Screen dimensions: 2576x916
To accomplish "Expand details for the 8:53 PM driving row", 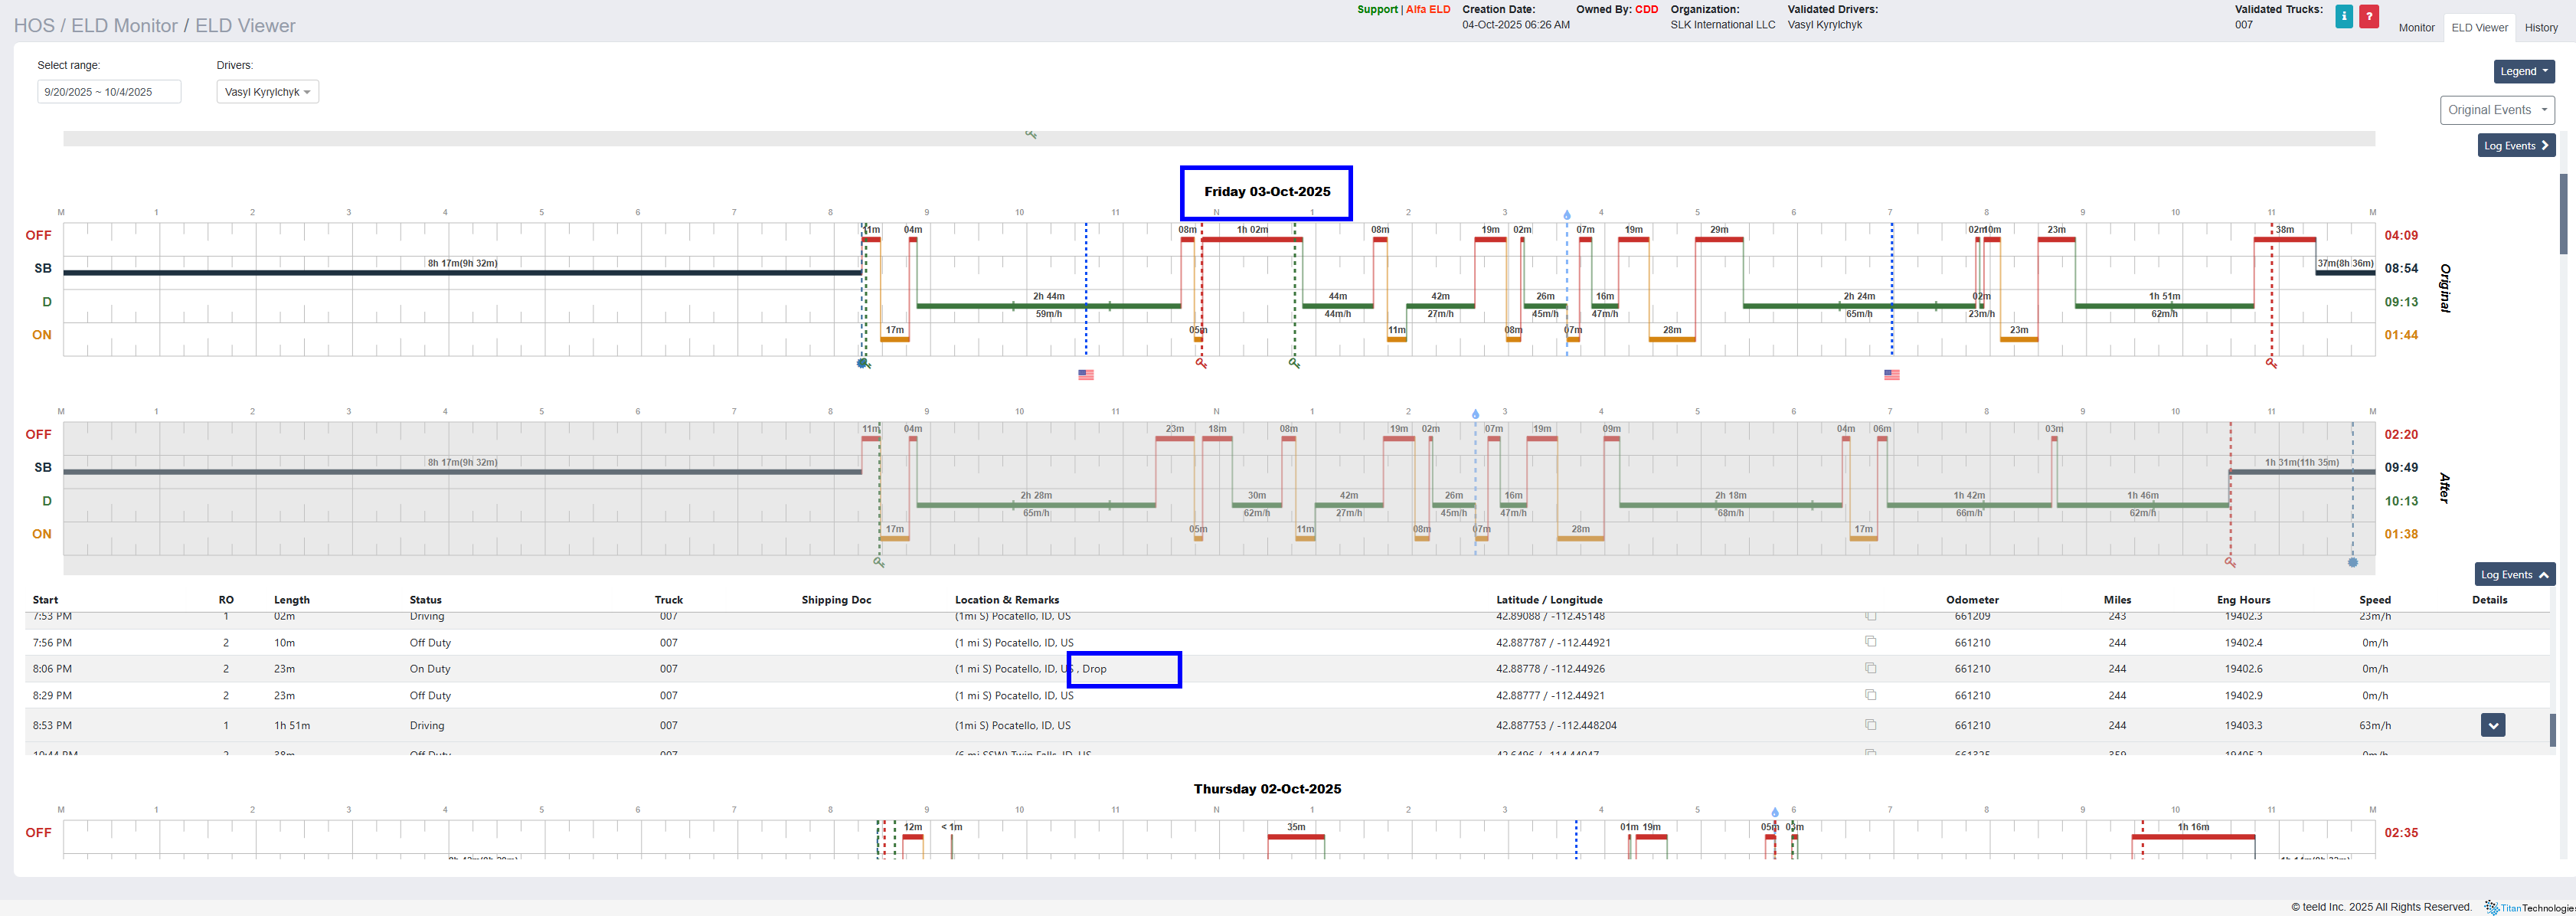I will [x=2492, y=726].
